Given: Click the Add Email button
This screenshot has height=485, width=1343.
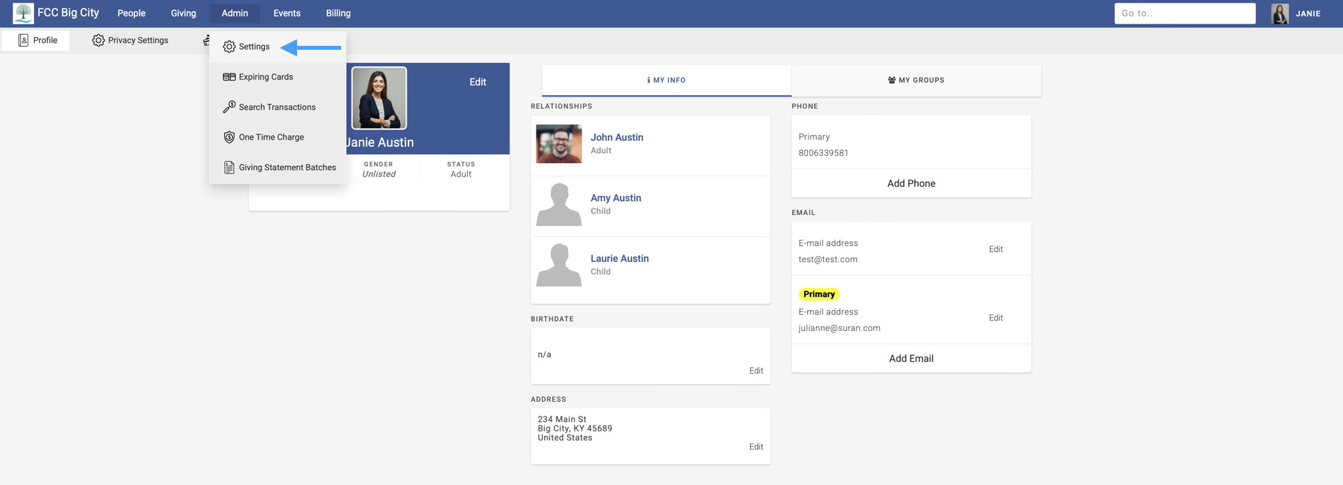Looking at the screenshot, I should point(911,359).
